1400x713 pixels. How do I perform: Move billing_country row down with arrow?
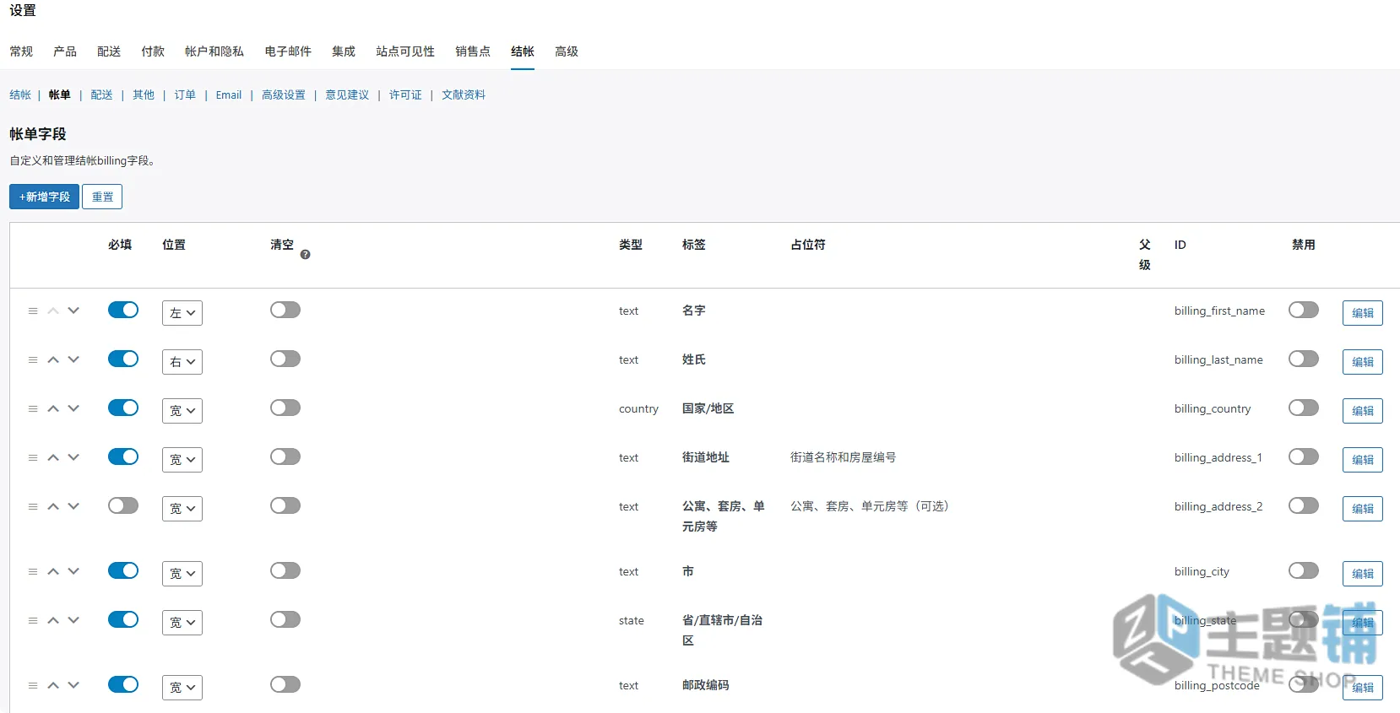(73, 408)
